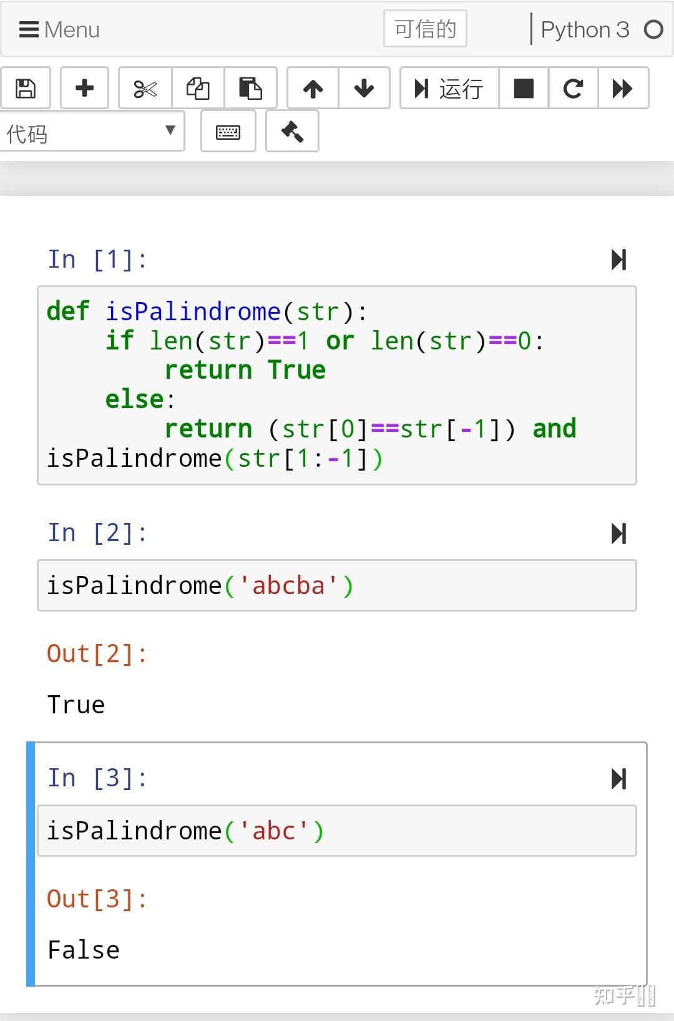
Task: Paste cells below with clipboard icon
Action: coord(251,88)
